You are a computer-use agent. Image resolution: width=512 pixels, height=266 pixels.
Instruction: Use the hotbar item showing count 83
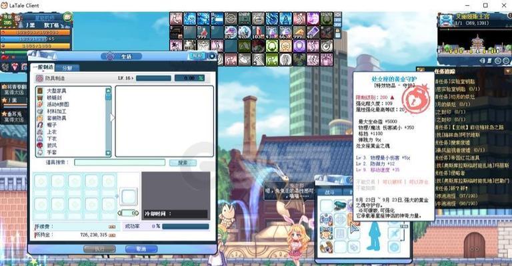pos(231,33)
